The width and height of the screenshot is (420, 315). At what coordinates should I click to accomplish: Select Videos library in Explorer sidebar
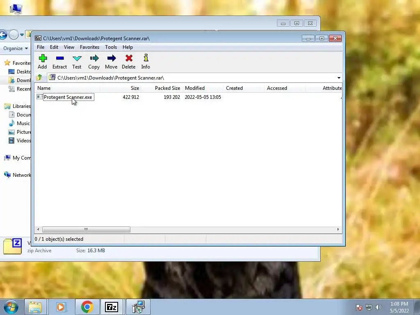20,140
